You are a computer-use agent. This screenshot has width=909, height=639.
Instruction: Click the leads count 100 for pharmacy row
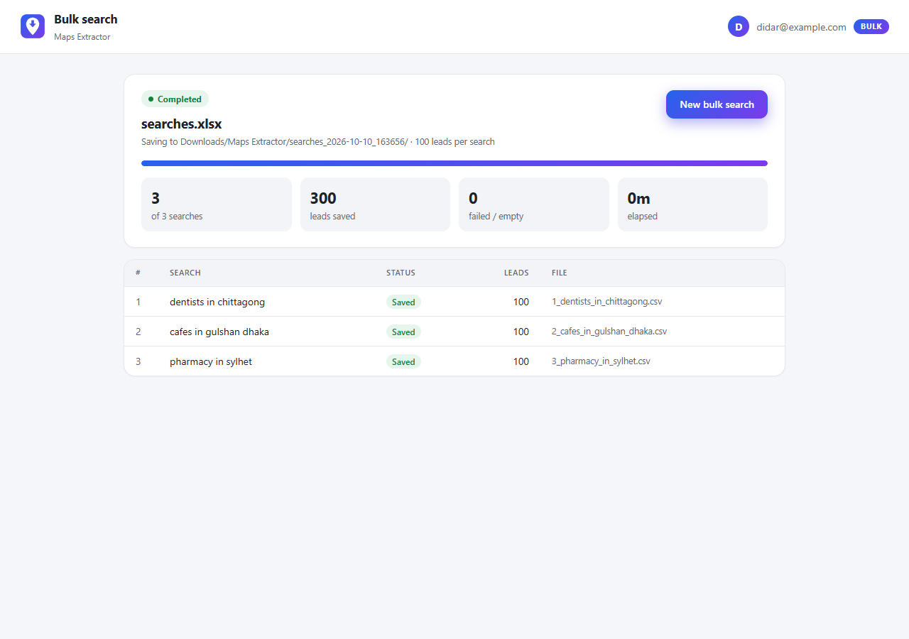(521, 361)
